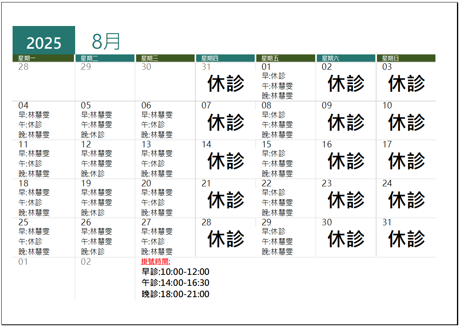The image size is (459, 326).
Task: Choose date number 19
Action: tap(86, 184)
